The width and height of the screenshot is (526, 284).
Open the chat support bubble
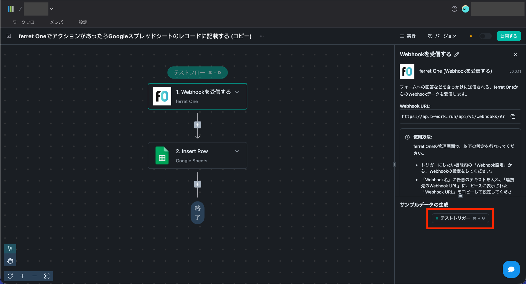click(x=511, y=269)
